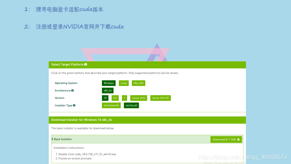Click the base installer is available text
The width and height of the screenshot is (291, 164).
point(83,128)
